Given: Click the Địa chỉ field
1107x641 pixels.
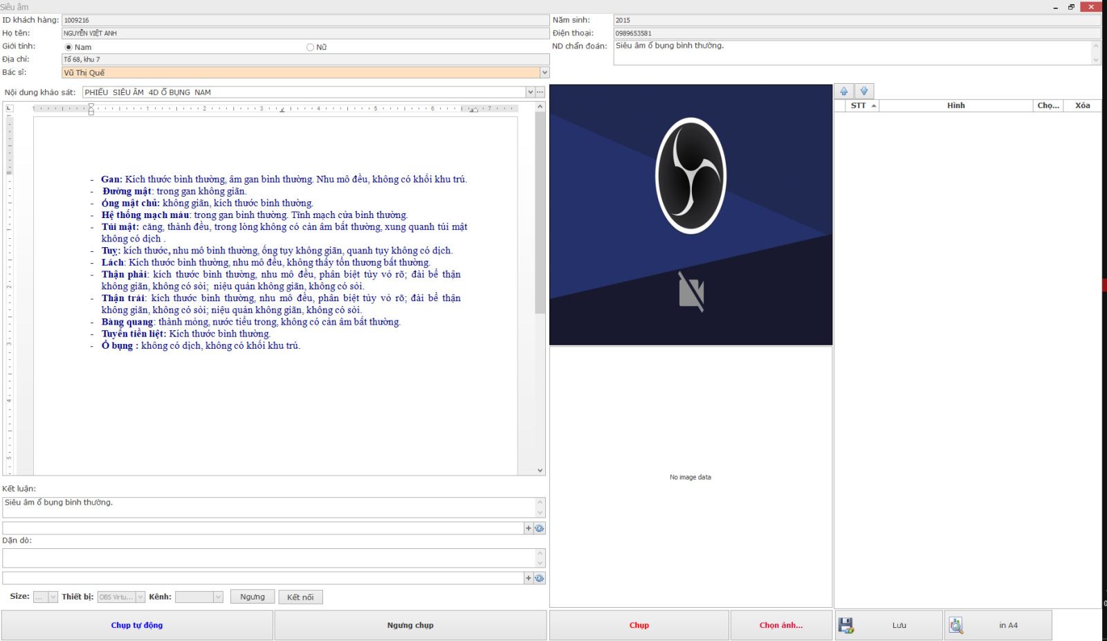Looking at the screenshot, I should coord(305,60).
